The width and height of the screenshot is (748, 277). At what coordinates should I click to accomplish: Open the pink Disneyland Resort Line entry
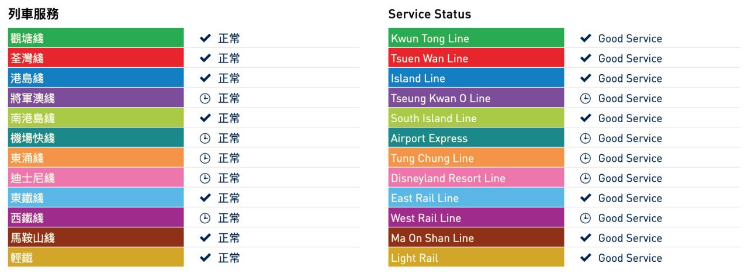pyautogui.click(x=476, y=178)
